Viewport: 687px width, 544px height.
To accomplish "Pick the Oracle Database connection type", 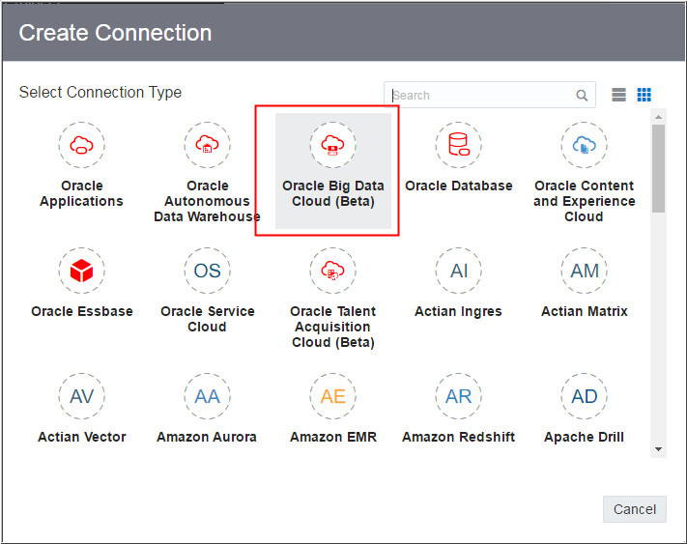I will [x=458, y=146].
